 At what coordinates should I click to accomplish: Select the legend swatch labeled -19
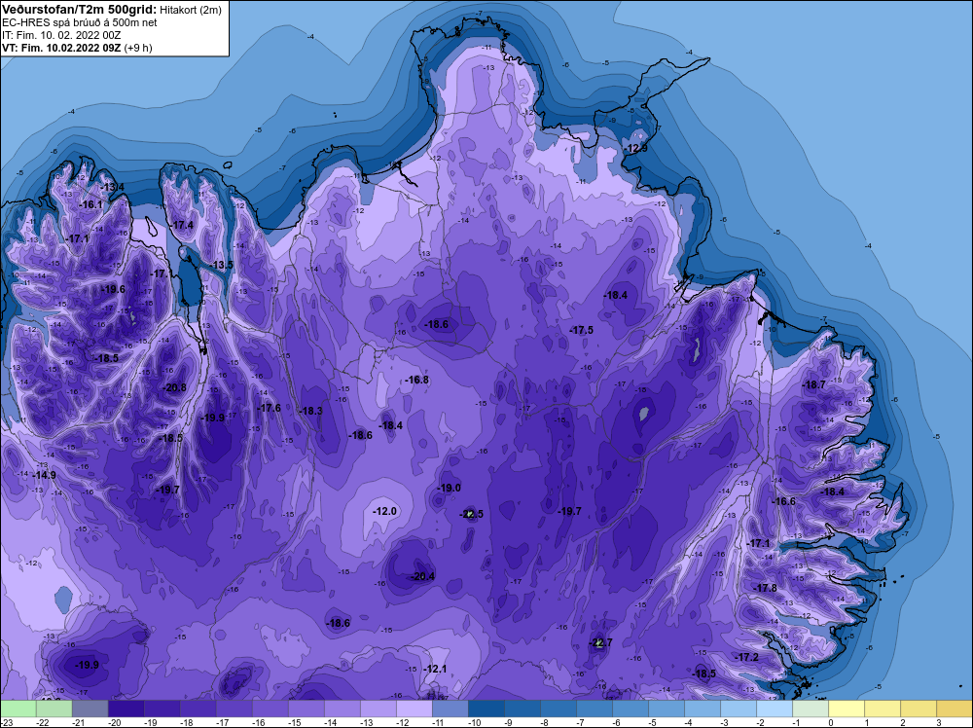(162, 709)
